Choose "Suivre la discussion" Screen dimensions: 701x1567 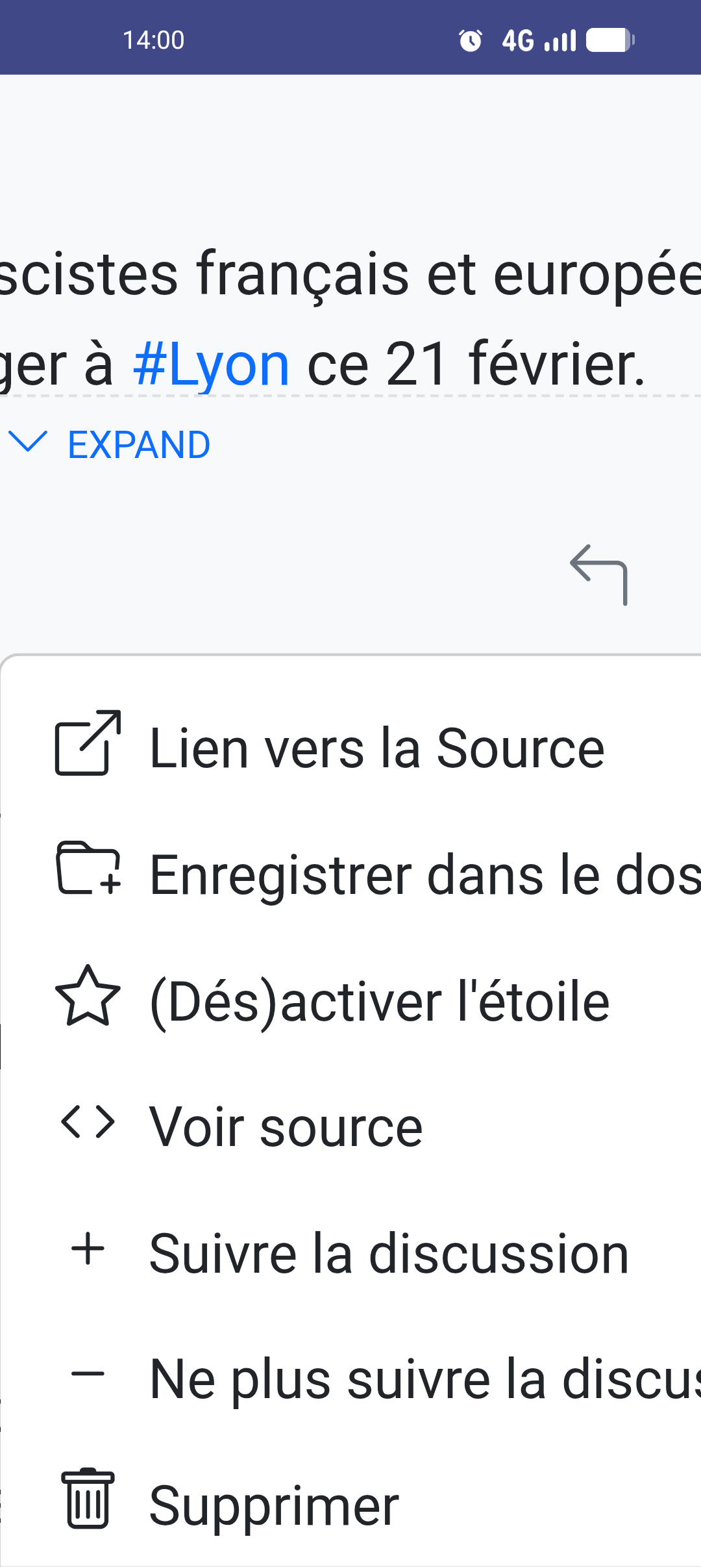(x=389, y=1253)
